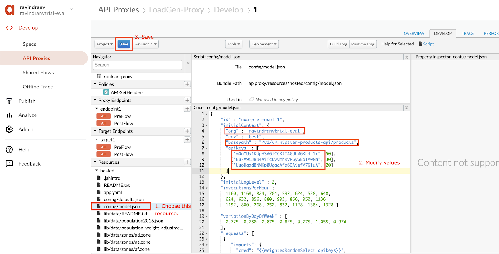This screenshot has height=254, width=499.
Task: Collapse the Code panel arrow
Action: 406,108
